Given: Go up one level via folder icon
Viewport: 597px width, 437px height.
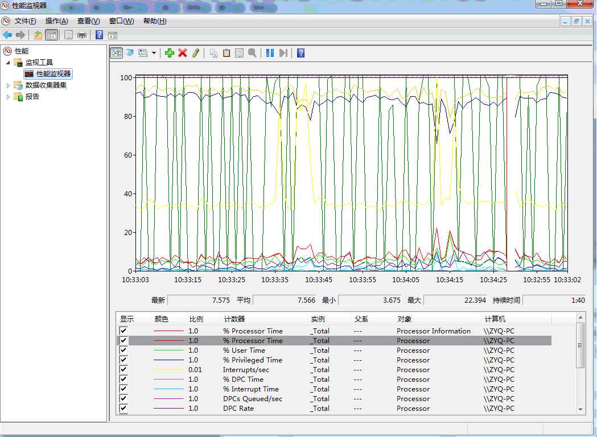Looking at the screenshot, I should tap(38, 35).
